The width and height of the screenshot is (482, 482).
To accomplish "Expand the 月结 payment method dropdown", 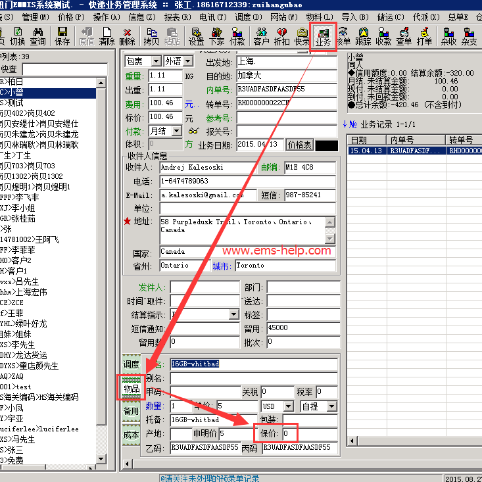I will [x=176, y=132].
